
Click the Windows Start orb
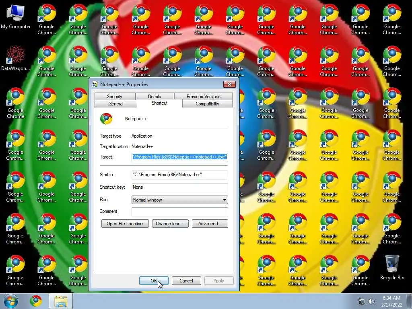pos(11,301)
